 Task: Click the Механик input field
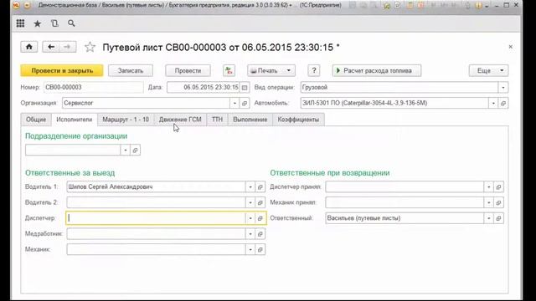pos(156,249)
